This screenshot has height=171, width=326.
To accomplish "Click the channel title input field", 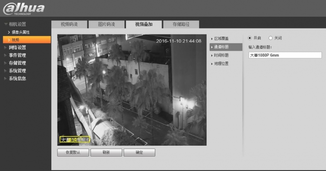I will coord(285,55).
